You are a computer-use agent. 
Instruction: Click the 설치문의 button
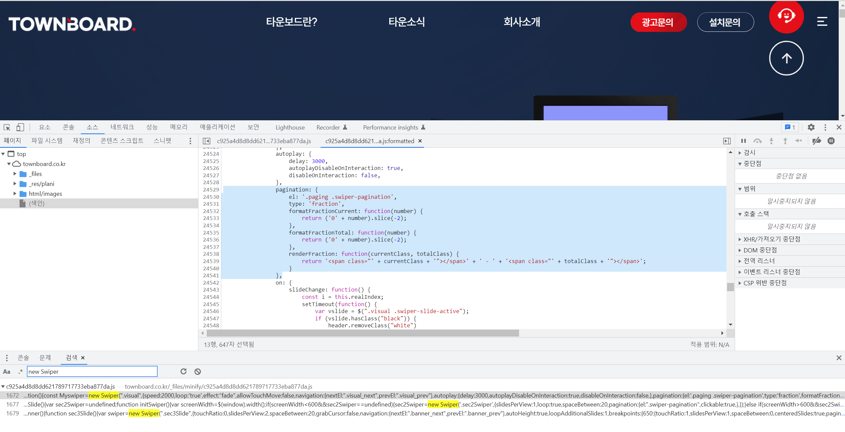725,22
